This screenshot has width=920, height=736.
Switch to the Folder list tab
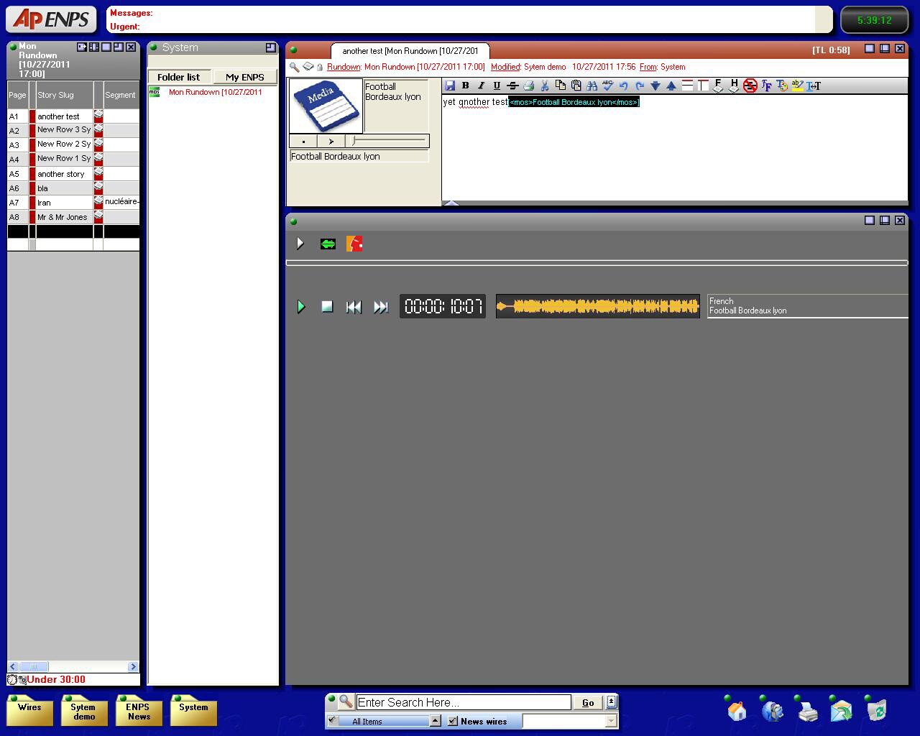click(x=179, y=77)
